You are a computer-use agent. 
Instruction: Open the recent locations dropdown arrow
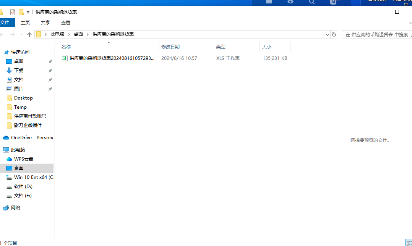click(21, 34)
